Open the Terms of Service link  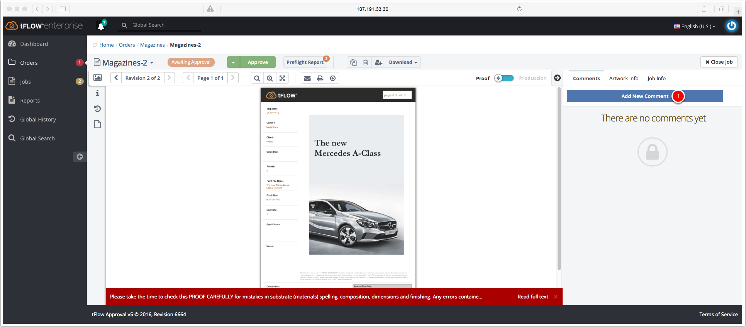pyautogui.click(x=718, y=314)
